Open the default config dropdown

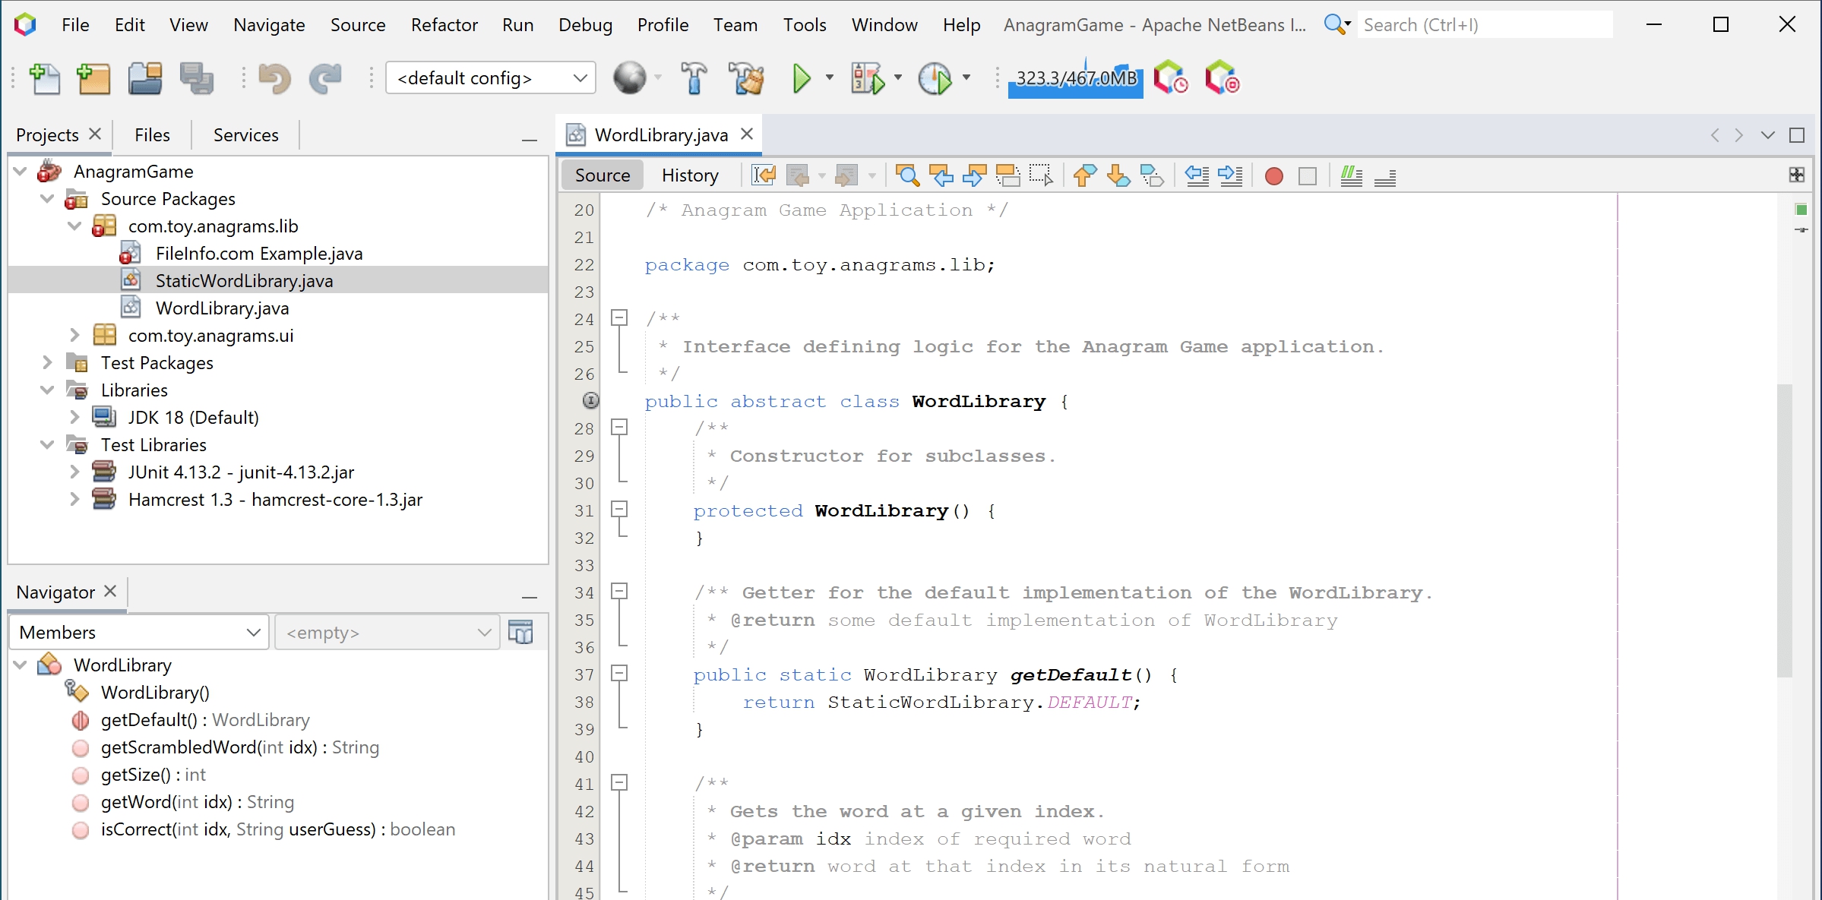click(490, 78)
